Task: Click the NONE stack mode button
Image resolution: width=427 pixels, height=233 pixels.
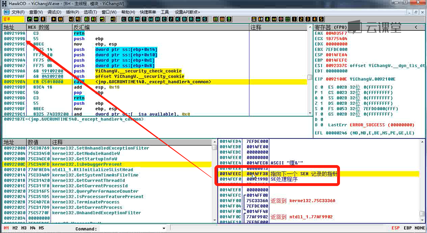Action: (x=420, y=228)
